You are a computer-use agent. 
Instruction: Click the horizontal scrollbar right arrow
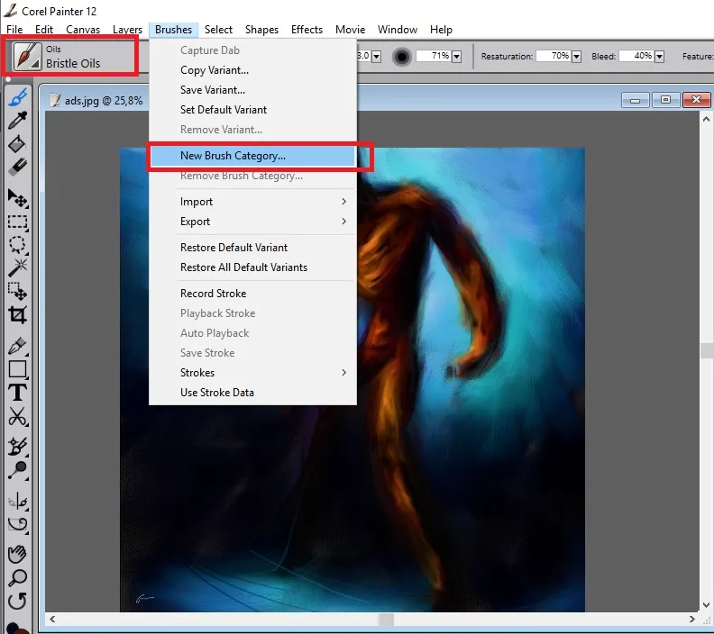[692, 619]
